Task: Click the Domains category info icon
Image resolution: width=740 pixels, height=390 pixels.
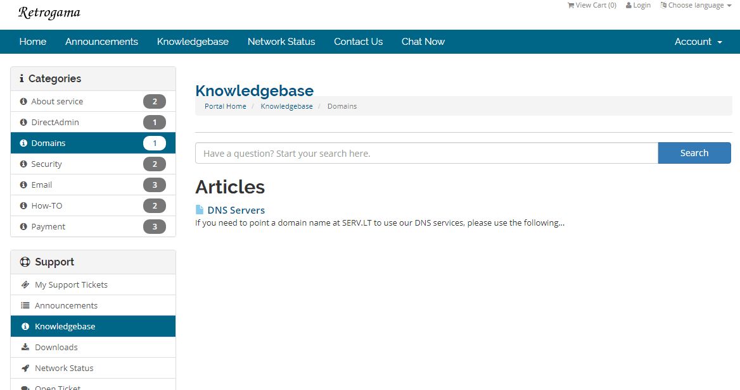Action: click(x=23, y=143)
